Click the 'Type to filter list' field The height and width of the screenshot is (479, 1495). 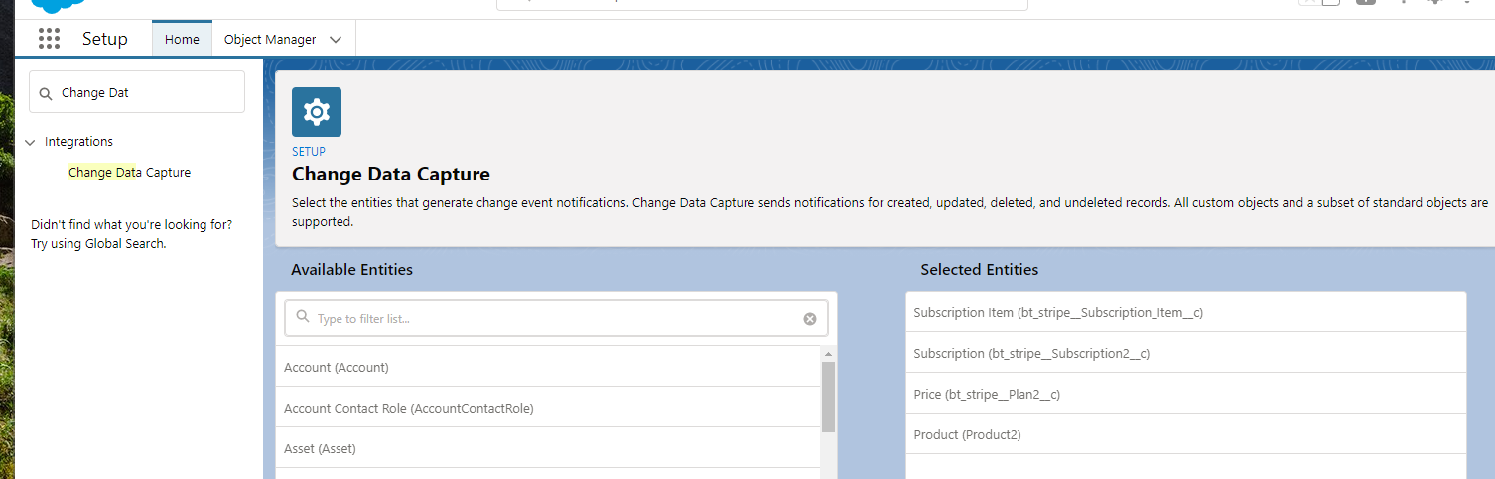556,319
